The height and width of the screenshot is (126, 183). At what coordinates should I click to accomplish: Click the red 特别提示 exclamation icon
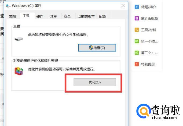[x=137, y=64]
